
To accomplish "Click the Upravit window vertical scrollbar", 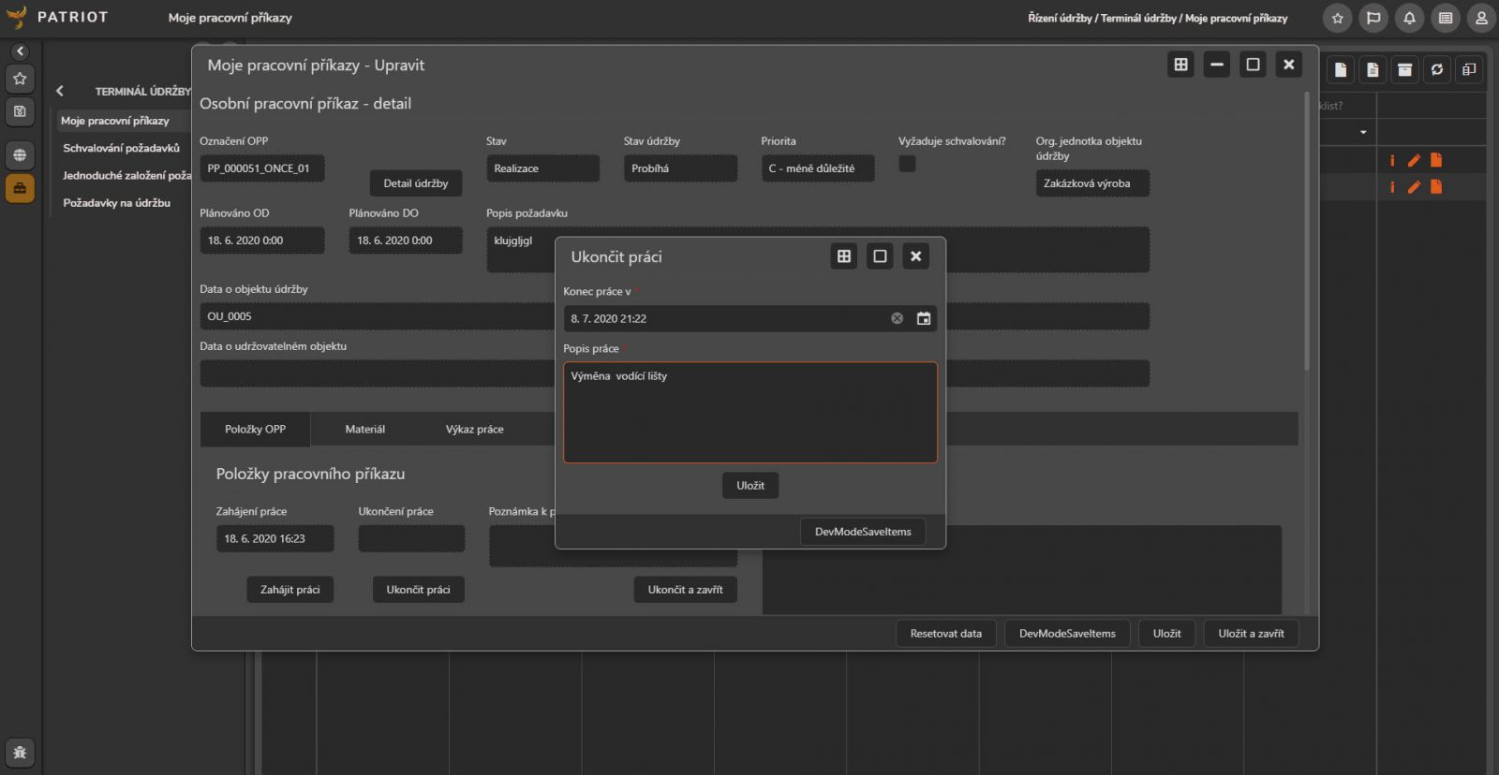I will [1307, 230].
